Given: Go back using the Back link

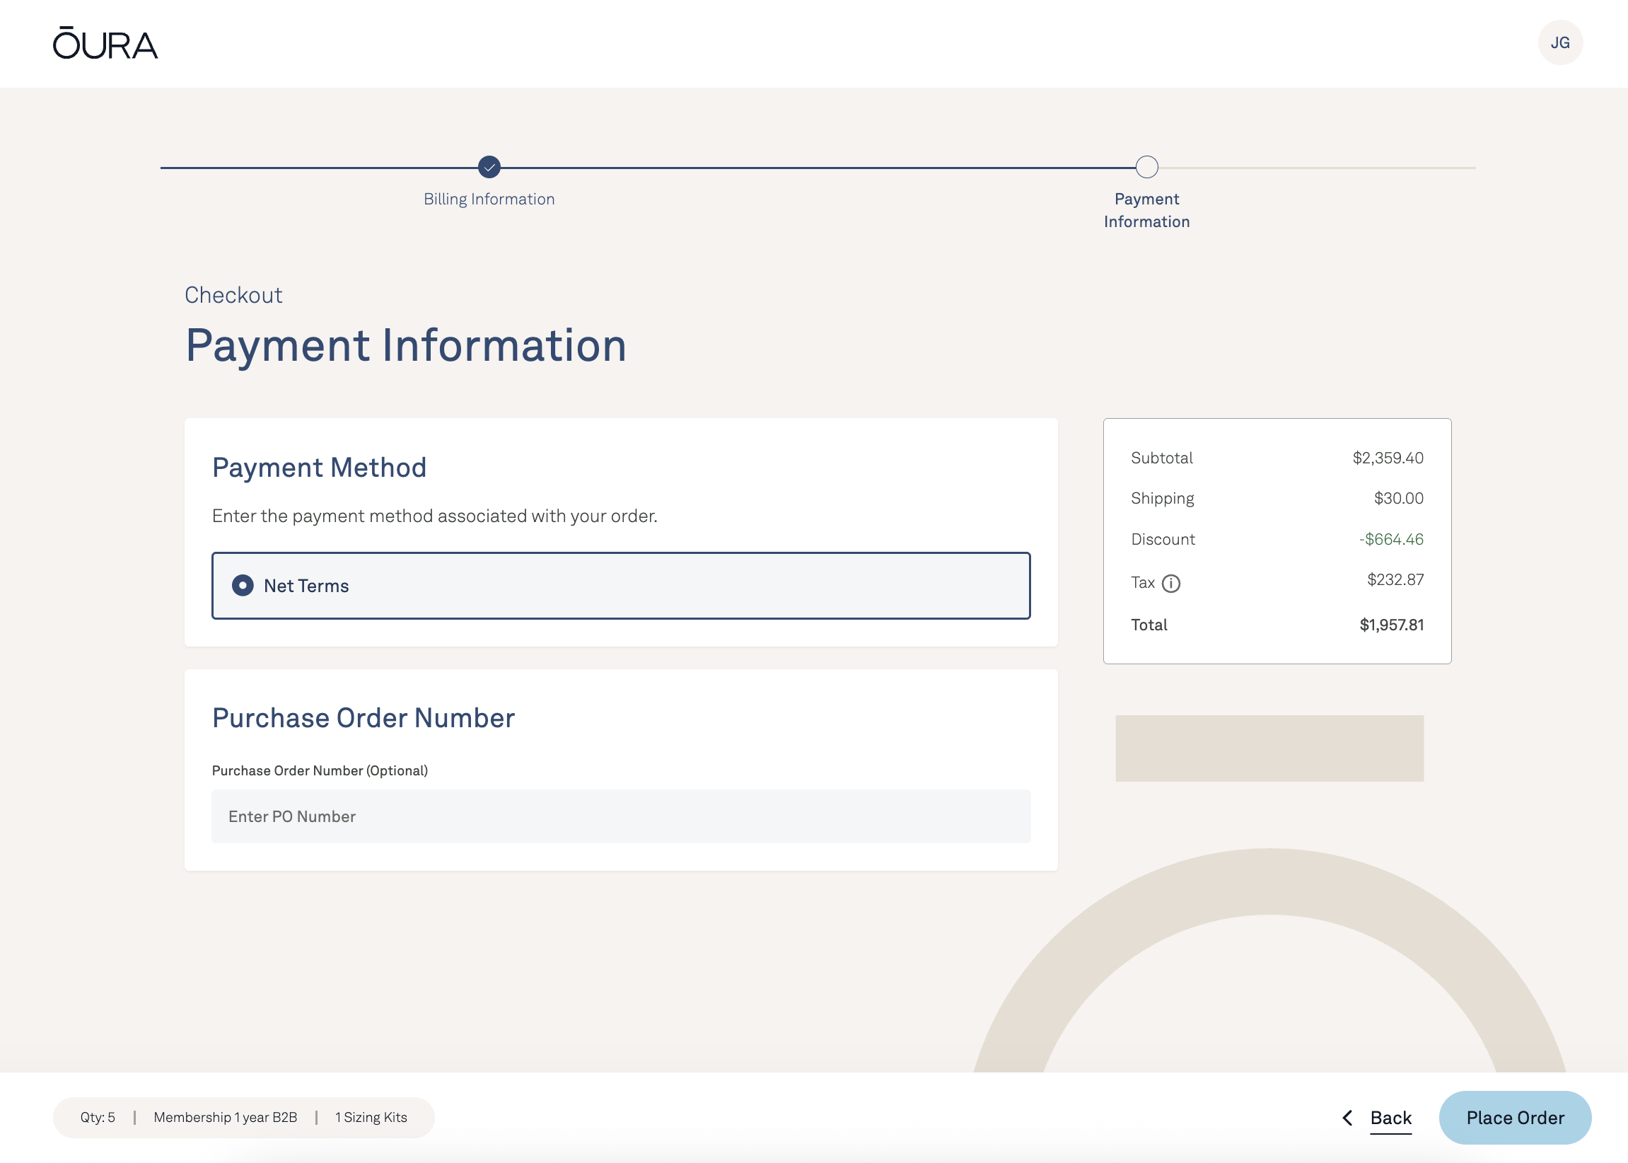Looking at the screenshot, I should pyautogui.click(x=1390, y=1118).
